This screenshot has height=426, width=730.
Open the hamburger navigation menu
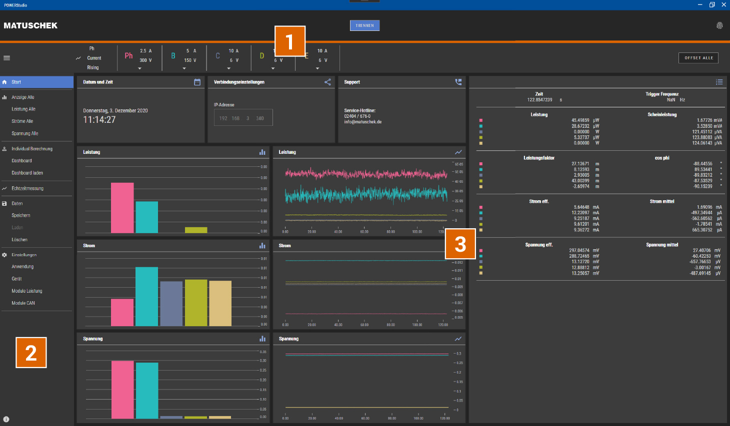(x=7, y=58)
